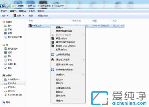The height and width of the screenshot is (107, 149).
Task: Open 迅雷下载 library in sidebar
Action: click(x=10, y=64)
